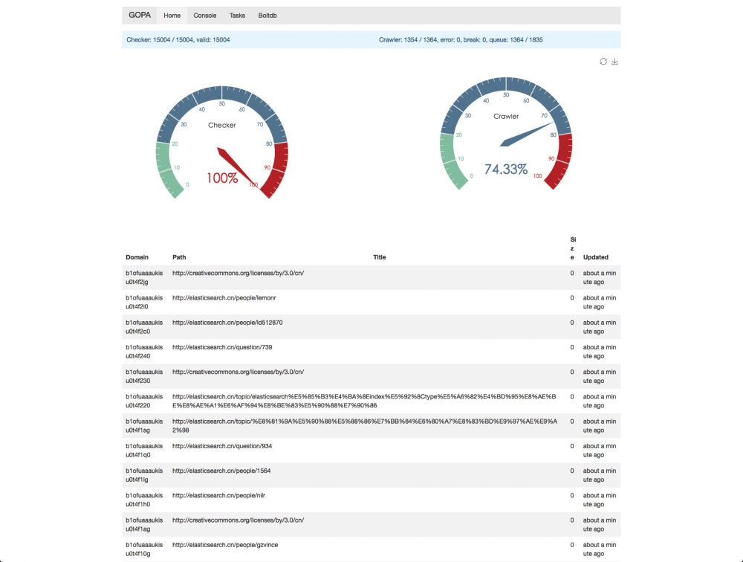Click the Updated column header
Image resolution: width=743 pixels, height=562 pixels.
point(596,257)
